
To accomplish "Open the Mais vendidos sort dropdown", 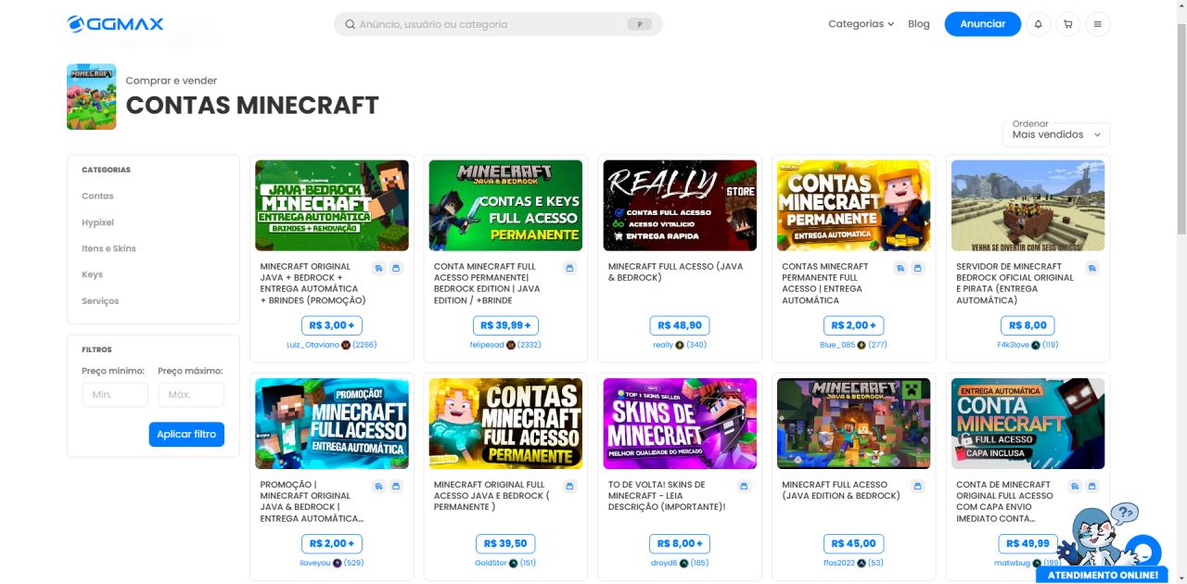I will pos(1055,133).
